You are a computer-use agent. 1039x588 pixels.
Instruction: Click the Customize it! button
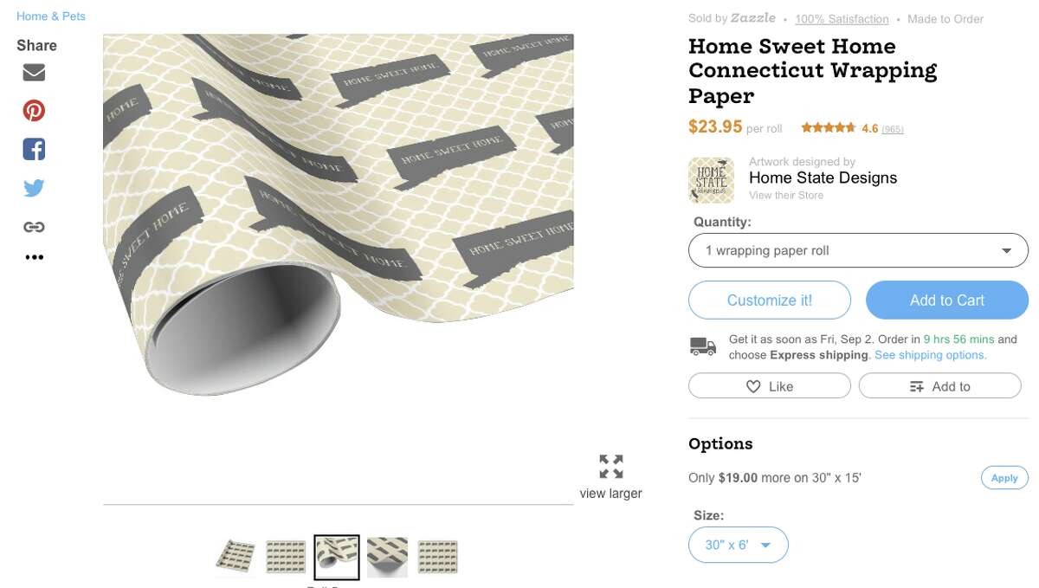(x=770, y=300)
